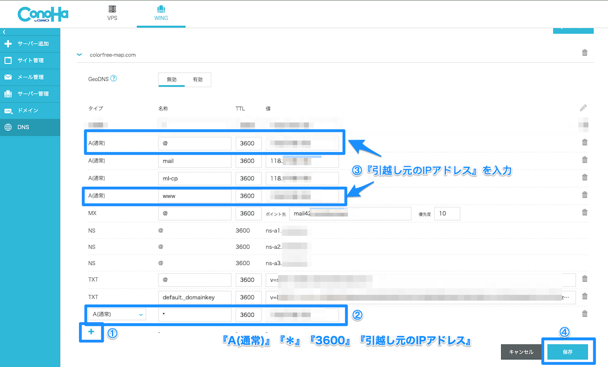Set GeoDNS to 有効

(x=198, y=80)
